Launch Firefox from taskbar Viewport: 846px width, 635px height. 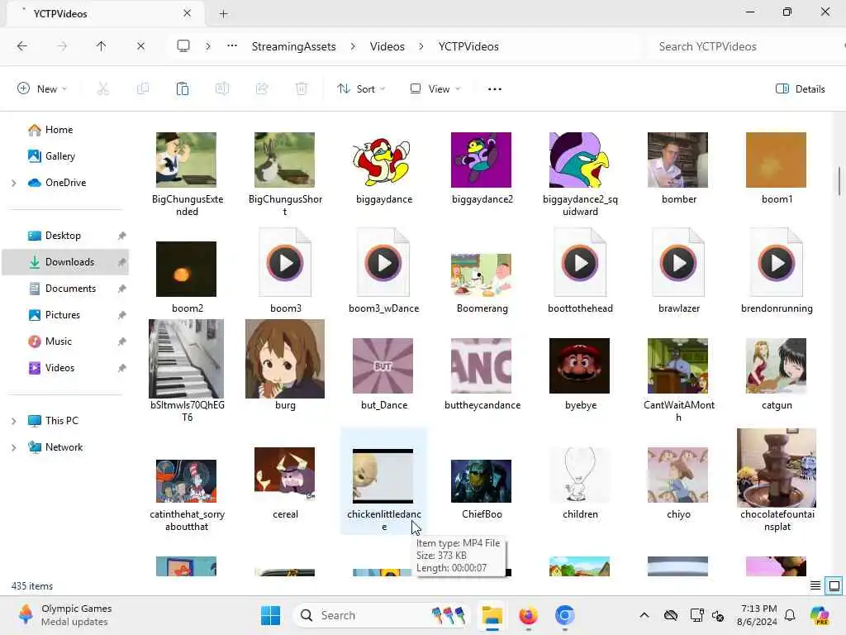click(528, 615)
